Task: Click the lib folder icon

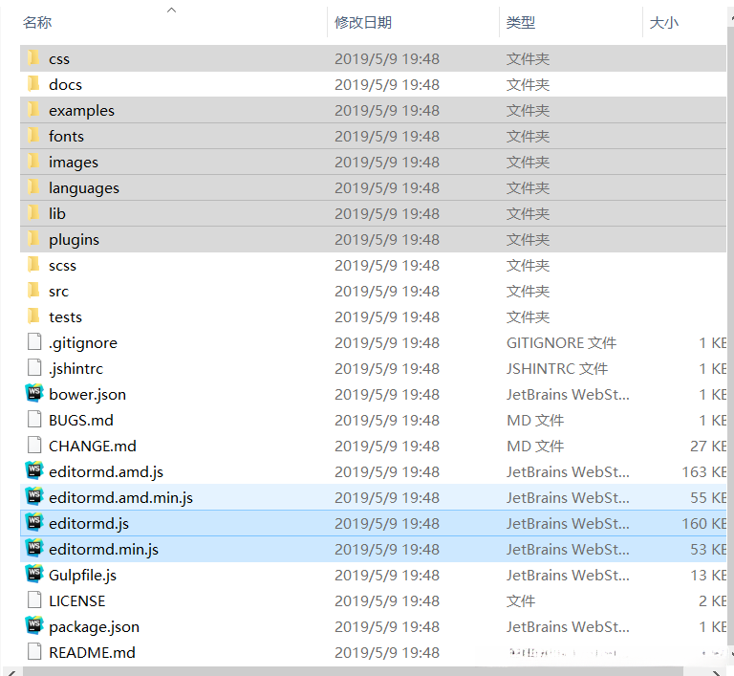Action: click(x=33, y=212)
